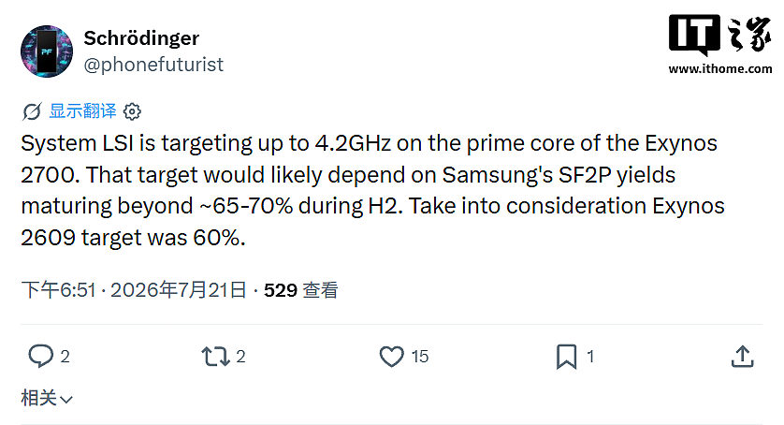The width and height of the screenshot is (784, 425).
Task: Click the IT之家 logo watermark
Action: [x=719, y=35]
